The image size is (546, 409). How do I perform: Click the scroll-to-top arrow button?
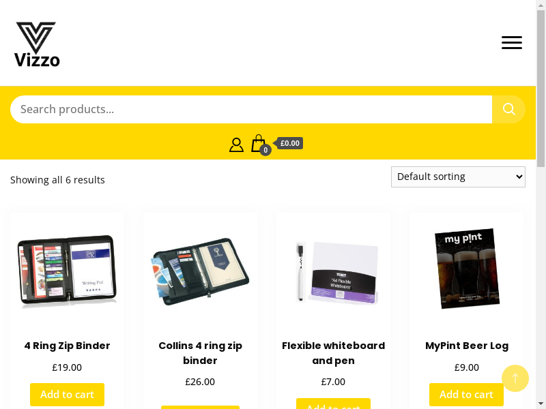(x=515, y=378)
